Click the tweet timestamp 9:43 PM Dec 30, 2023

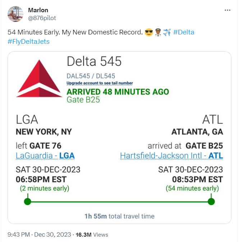pyautogui.click(x=38, y=234)
